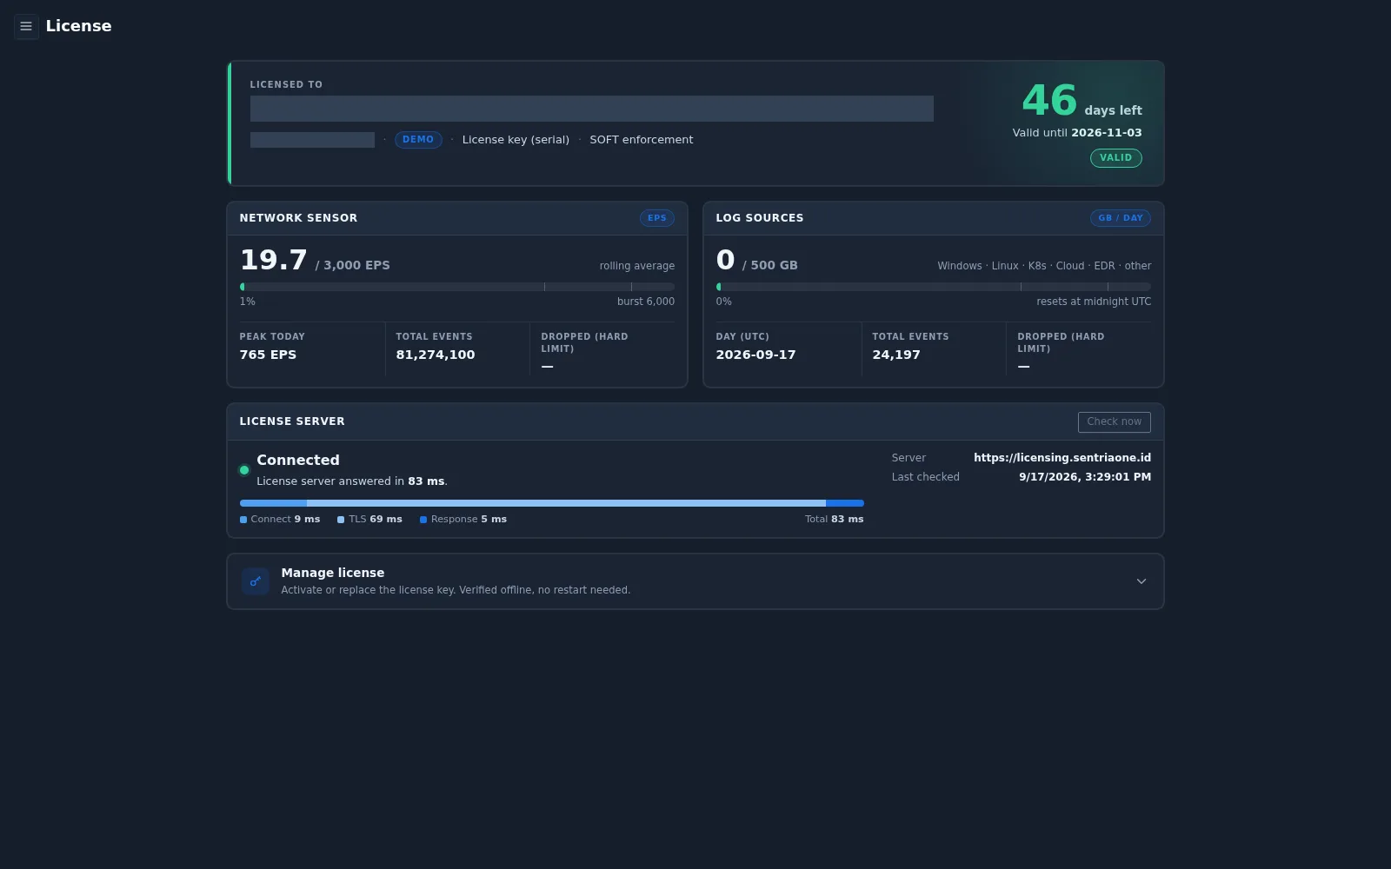Click the Connect 9 ms legend swatch
The height and width of the screenshot is (869, 1391).
click(x=243, y=520)
